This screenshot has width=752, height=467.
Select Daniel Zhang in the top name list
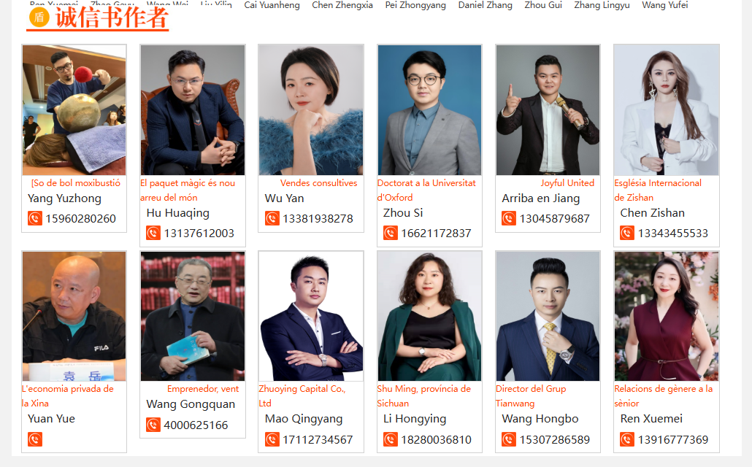pos(486,5)
